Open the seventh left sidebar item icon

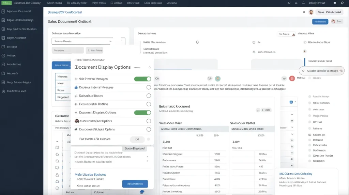click(3, 64)
